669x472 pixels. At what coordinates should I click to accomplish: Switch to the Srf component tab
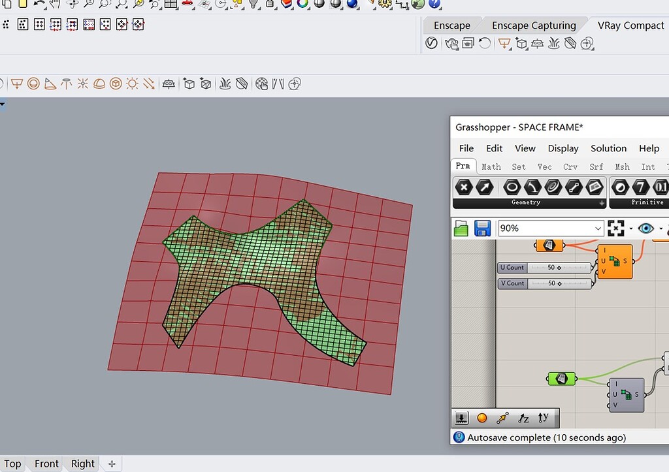[x=596, y=166]
